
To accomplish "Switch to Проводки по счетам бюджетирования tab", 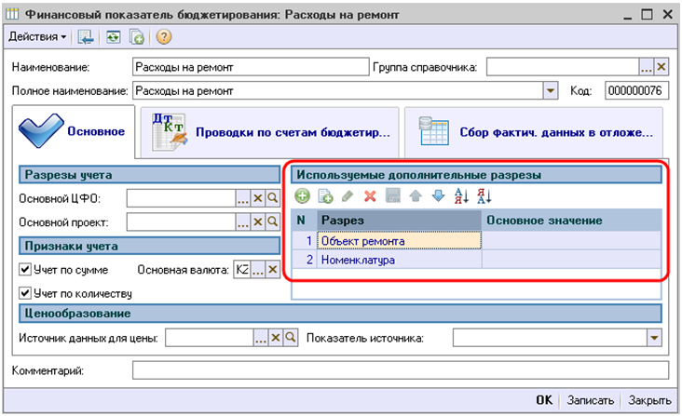I will coord(270,133).
